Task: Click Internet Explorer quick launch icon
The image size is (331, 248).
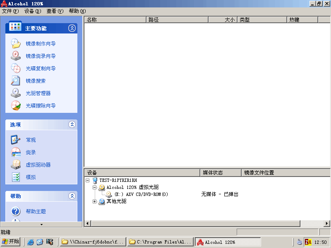Action: pos(30,242)
